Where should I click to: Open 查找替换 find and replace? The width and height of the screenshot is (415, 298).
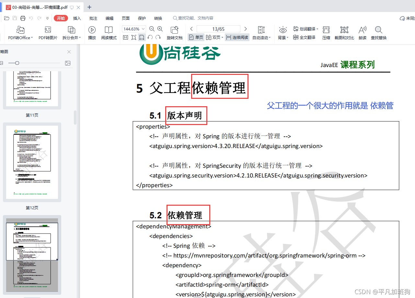pos(379,33)
